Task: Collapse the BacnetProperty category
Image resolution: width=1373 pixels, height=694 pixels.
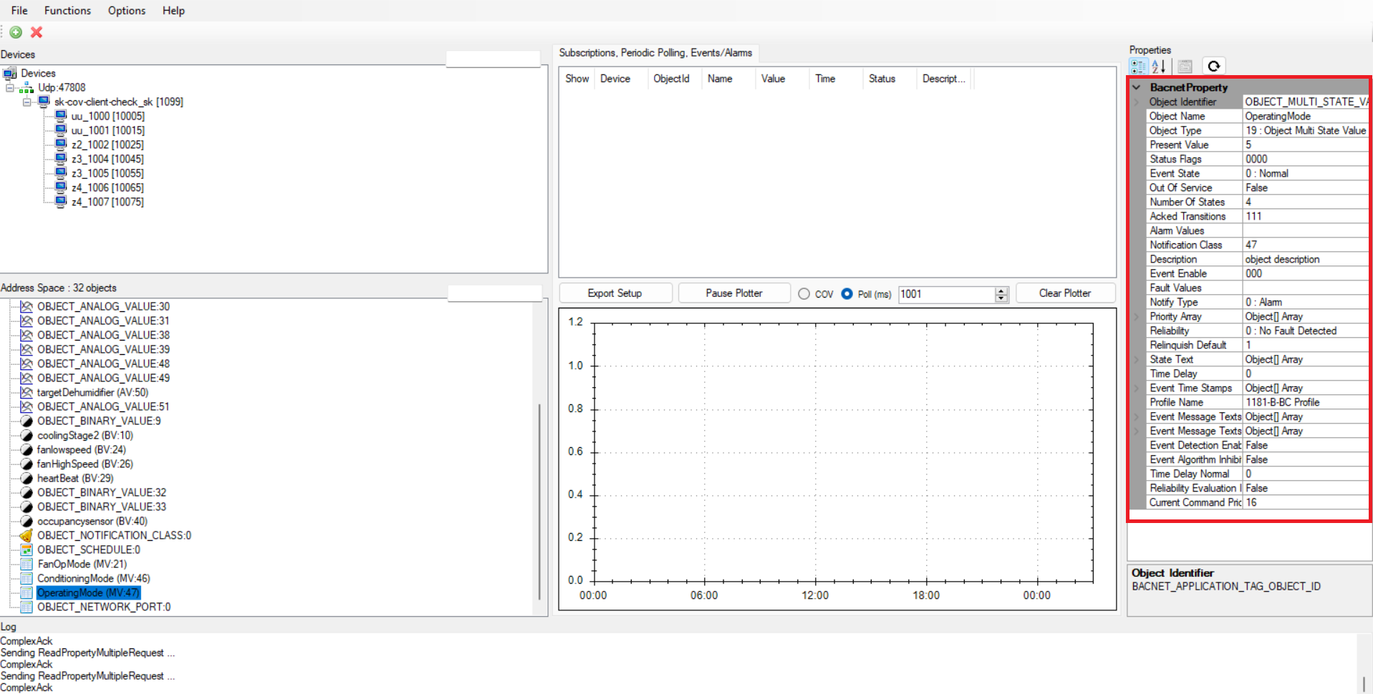Action: [x=1137, y=87]
